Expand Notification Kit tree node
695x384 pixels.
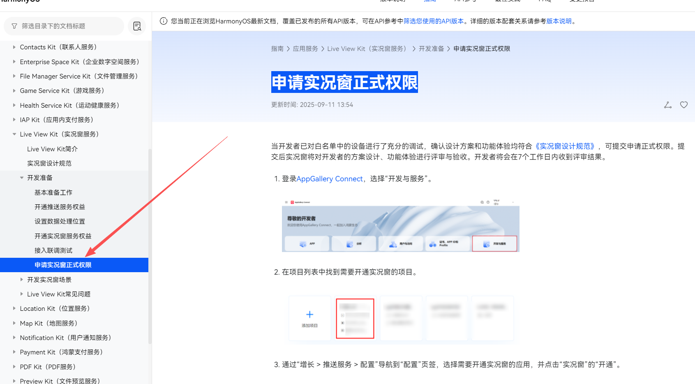(x=14, y=338)
